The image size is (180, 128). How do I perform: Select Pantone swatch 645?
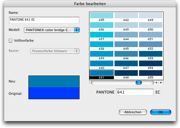(126, 44)
